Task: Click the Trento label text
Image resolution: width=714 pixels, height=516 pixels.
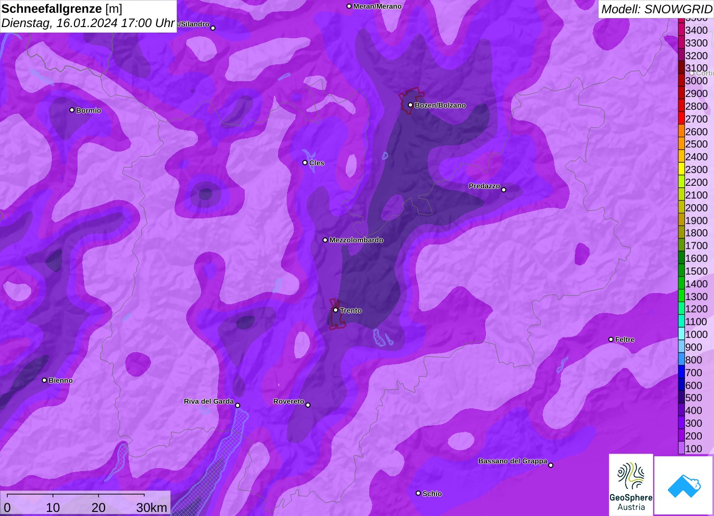Action: [x=351, y=310]
